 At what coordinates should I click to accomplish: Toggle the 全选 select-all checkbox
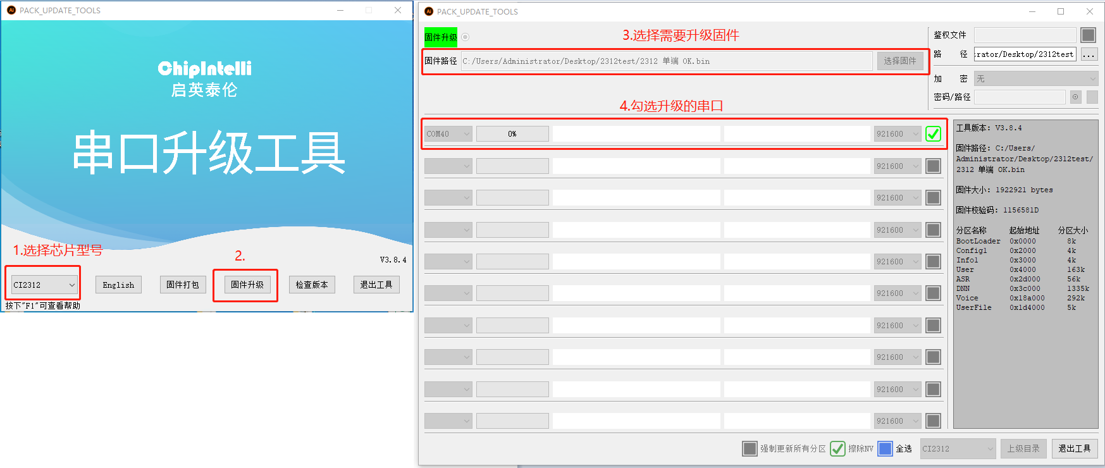(885, 448)
